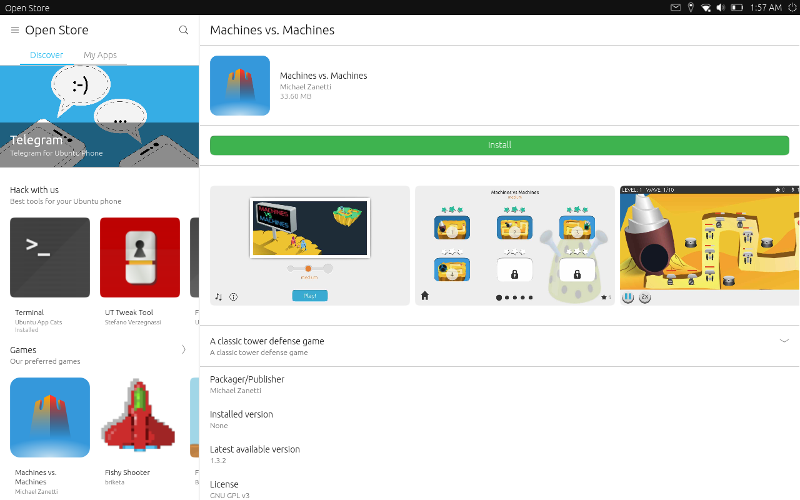Open Machines vs. Machines icon in Games list
Viewport: 800px width, 500px height.
[50, 417]
